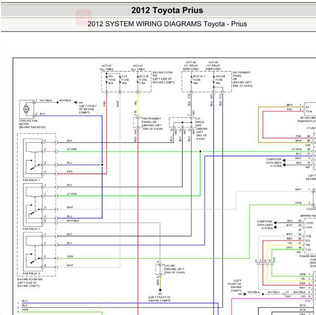Click the "J/C A55" junction connector label
Viewport: 316px width, 315px height.
point(170,266)
